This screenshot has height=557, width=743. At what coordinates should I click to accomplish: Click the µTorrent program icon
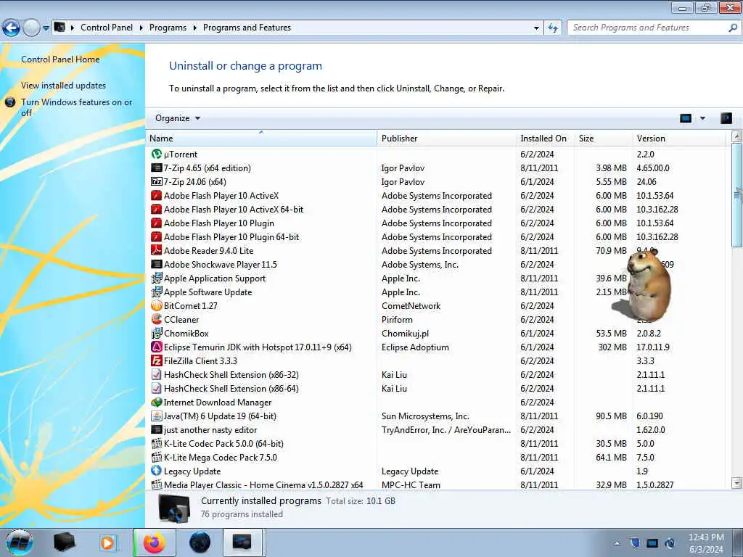(x=157, y=154)
